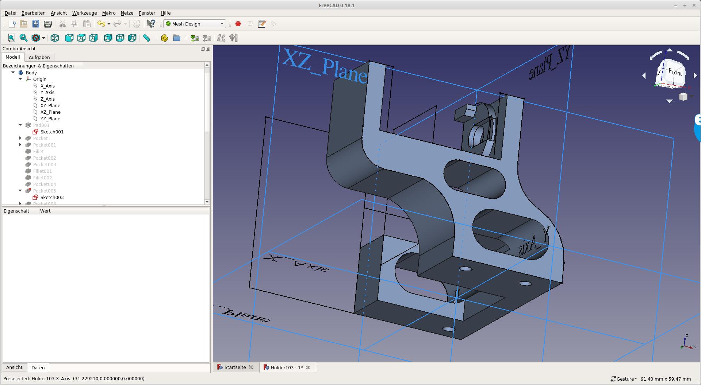Viewport: 701px width, 385px height.
Task: Click the Cut scissors icon
Action: click(62, 24)
